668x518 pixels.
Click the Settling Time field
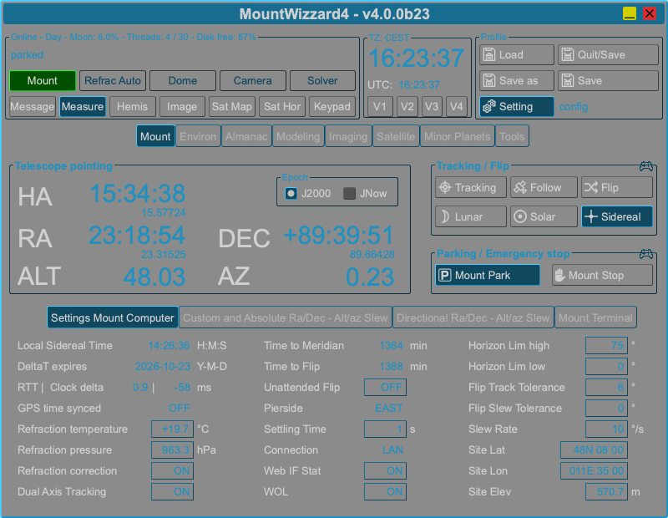(386, 429)
